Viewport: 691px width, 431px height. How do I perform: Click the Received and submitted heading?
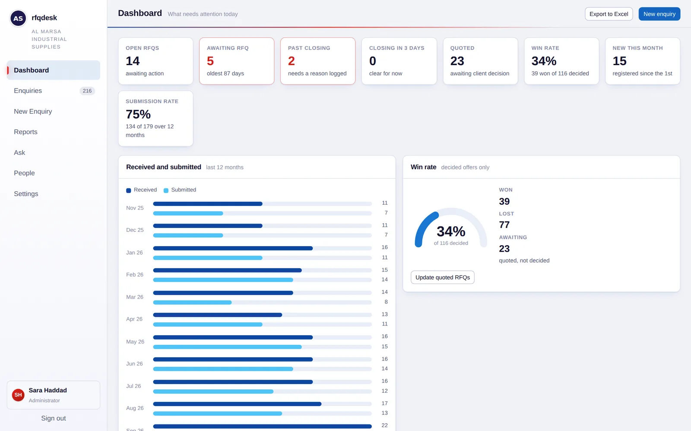pyautogui.click(x=164, y=167)
